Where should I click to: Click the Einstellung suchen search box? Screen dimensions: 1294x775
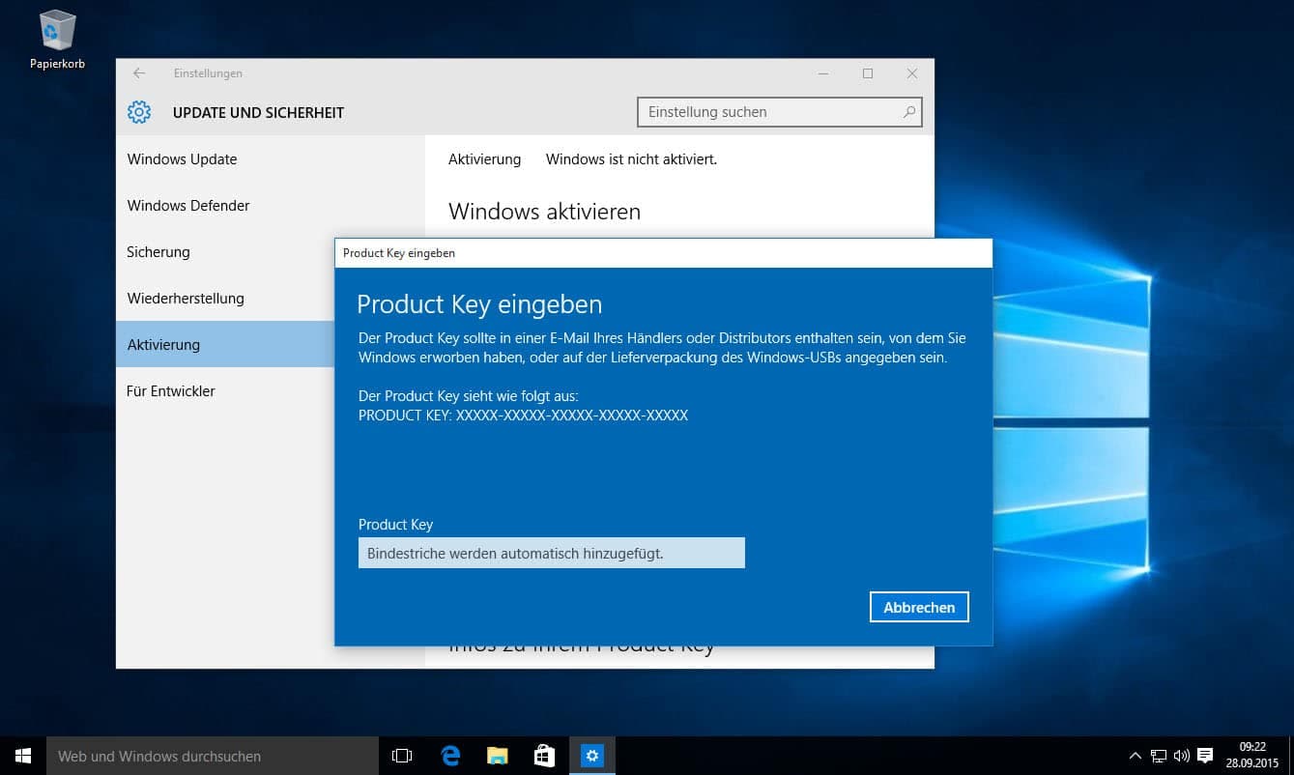[780, 112]
